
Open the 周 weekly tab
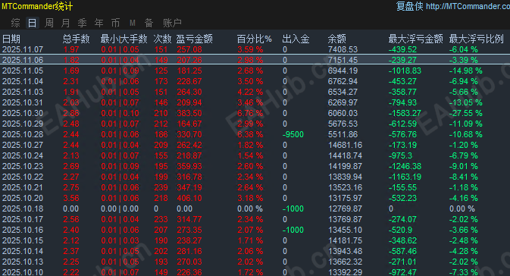[48, 23]
